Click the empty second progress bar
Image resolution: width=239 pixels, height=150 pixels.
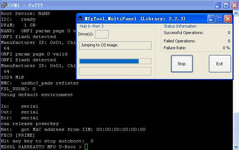click(115, 71)
